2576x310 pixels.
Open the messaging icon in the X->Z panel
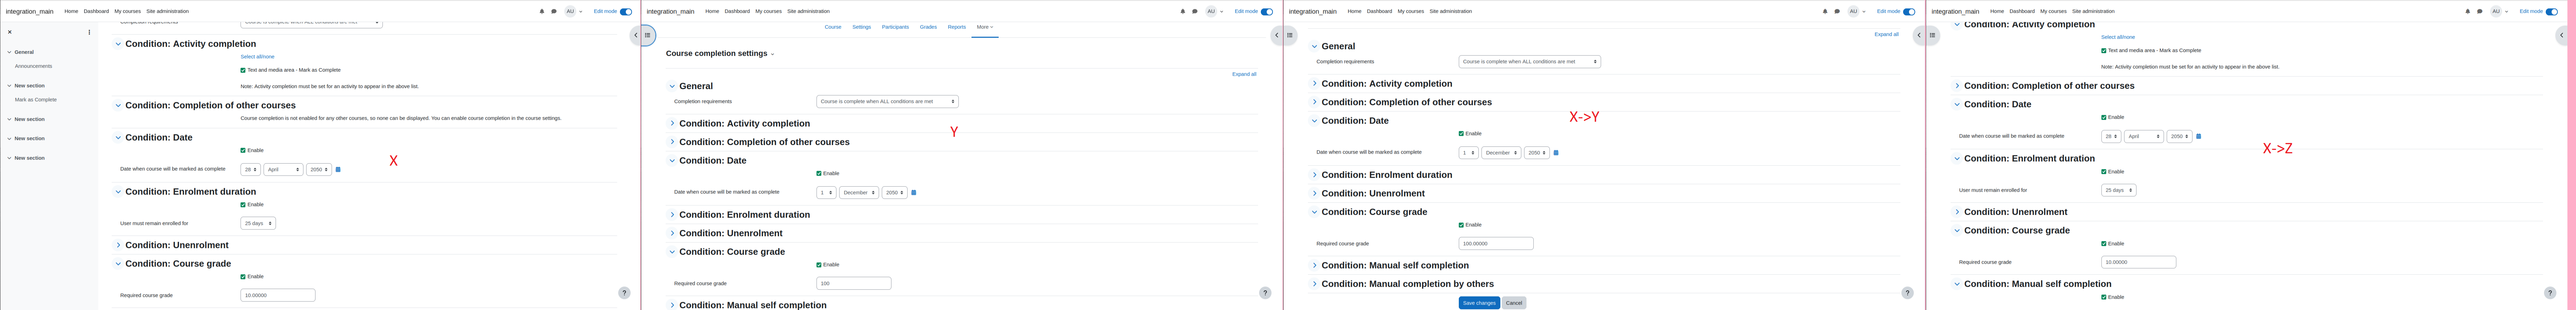point(2480,12)
